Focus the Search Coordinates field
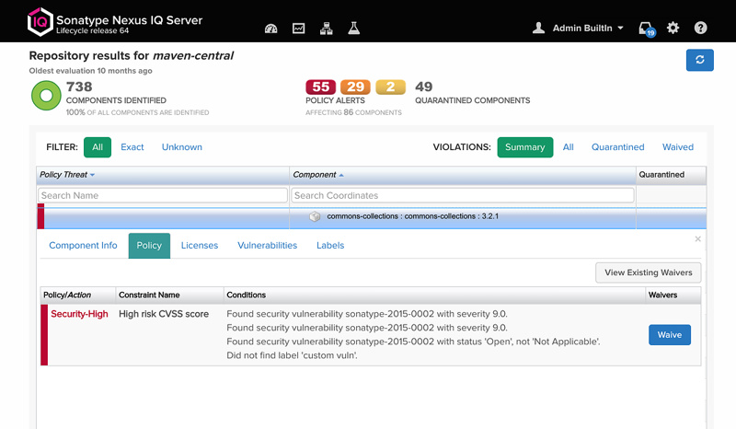Viewport: 736px width, 429px height. pyautogui.click(x=463, y=195)
